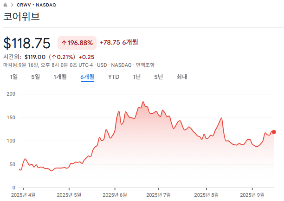Select the 1년 time range tab
This screenshot has height=201, width=284.
pyautogui.click(x=137, y=77)
